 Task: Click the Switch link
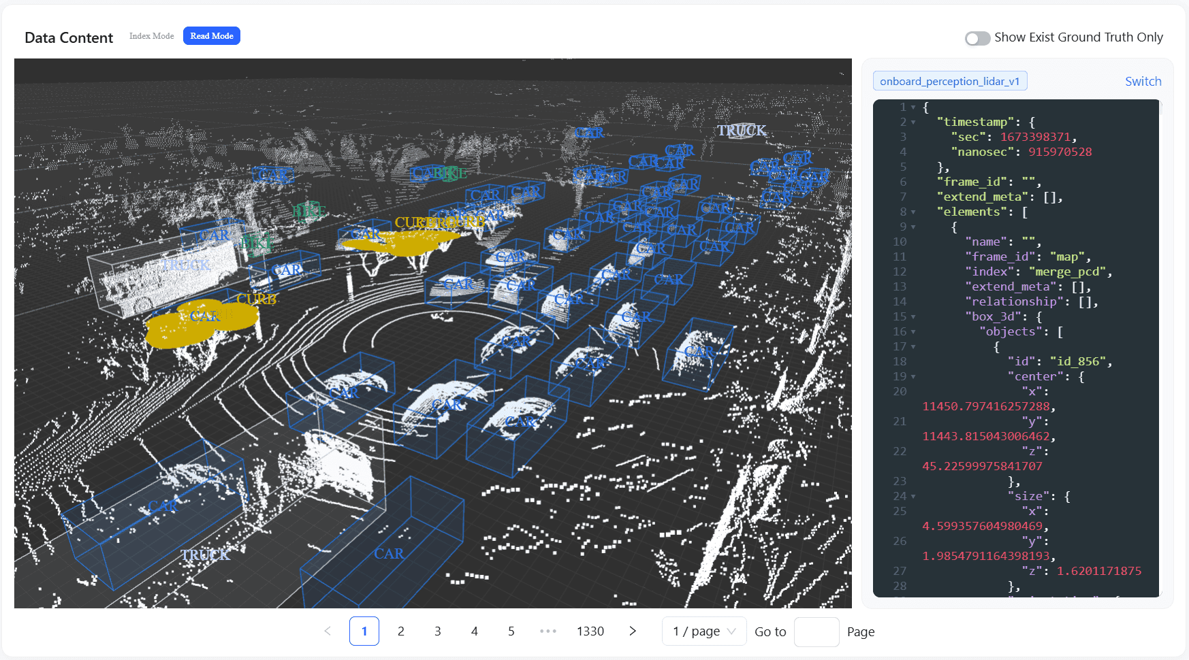pos(1143,82)
